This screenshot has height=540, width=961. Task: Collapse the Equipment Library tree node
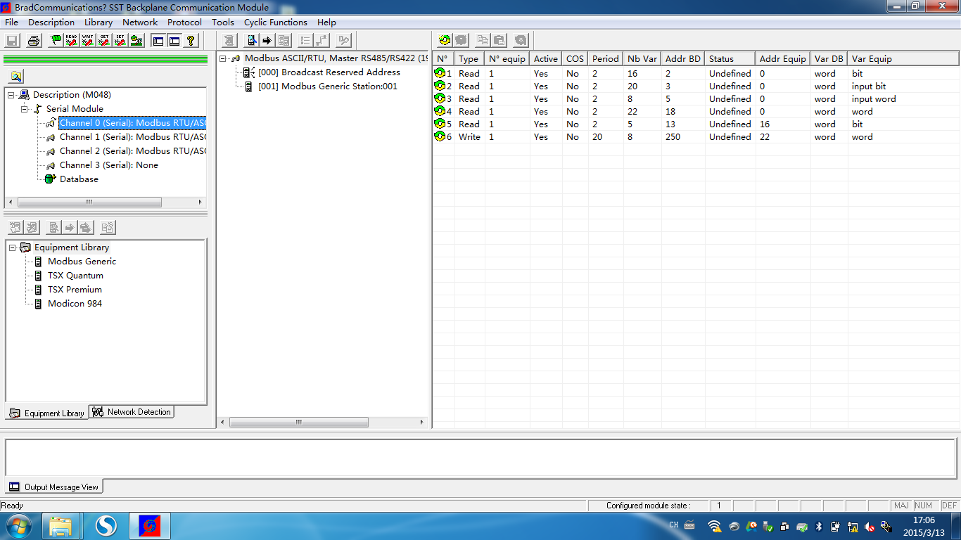12,247
